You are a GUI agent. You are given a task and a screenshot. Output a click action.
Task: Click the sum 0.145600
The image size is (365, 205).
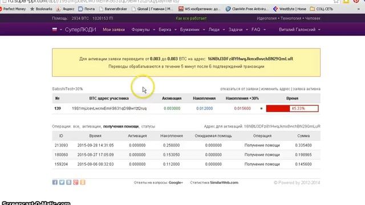coord(303,164)
